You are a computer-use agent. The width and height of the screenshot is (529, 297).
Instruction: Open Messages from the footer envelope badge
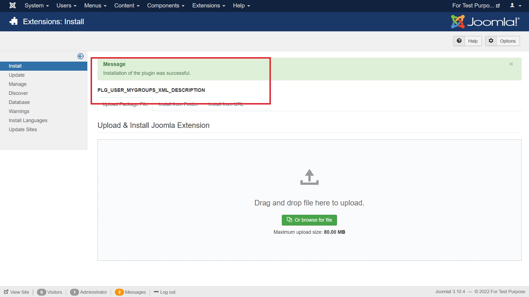119,292
